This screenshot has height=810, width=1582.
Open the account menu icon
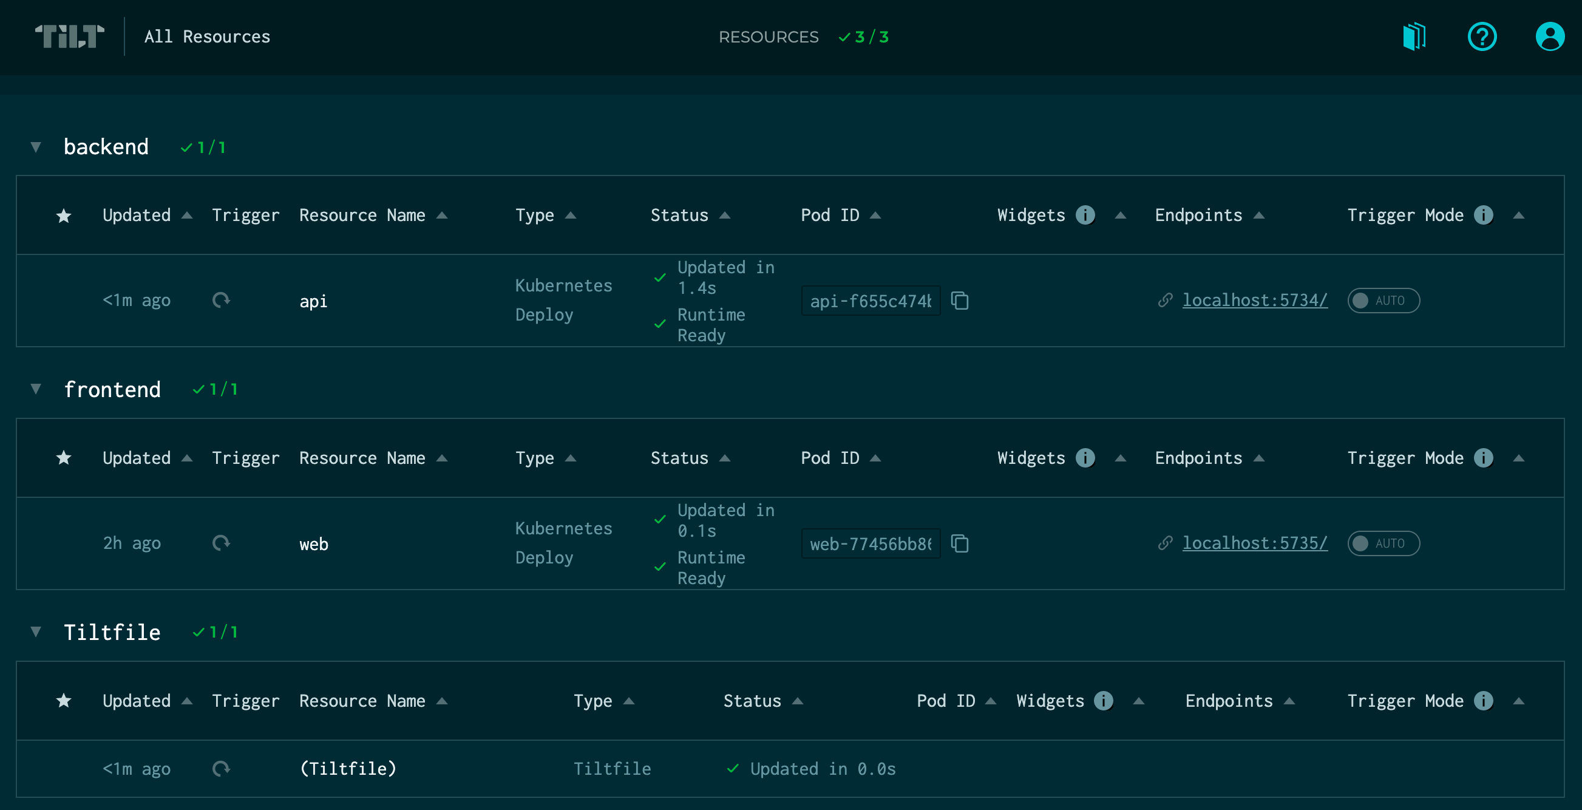pos(1549,37)
